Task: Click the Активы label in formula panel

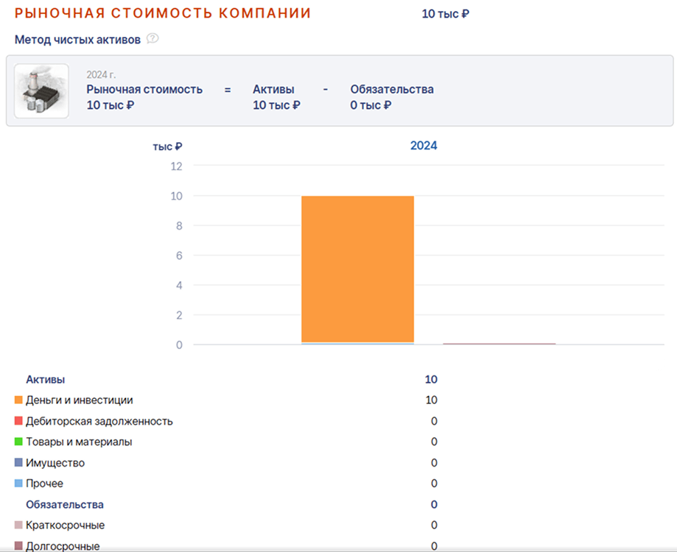Action: [x=274, y=89]
